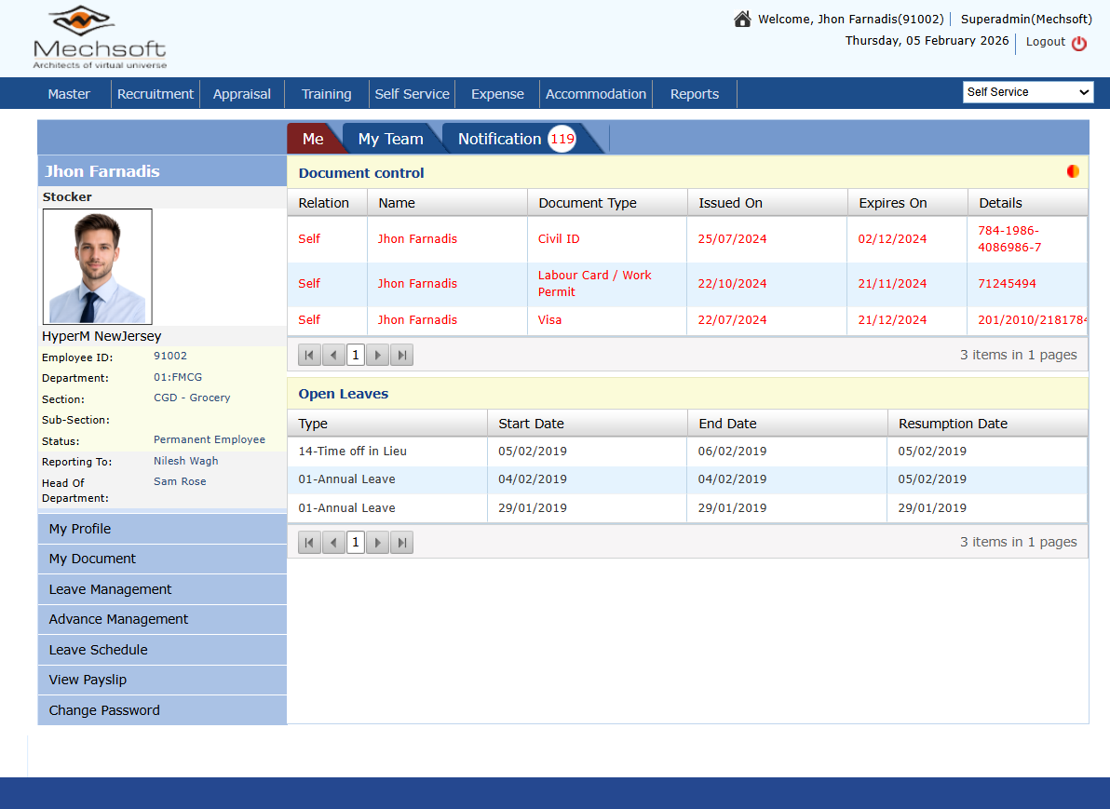Click the 119 notification count badge

562,139
